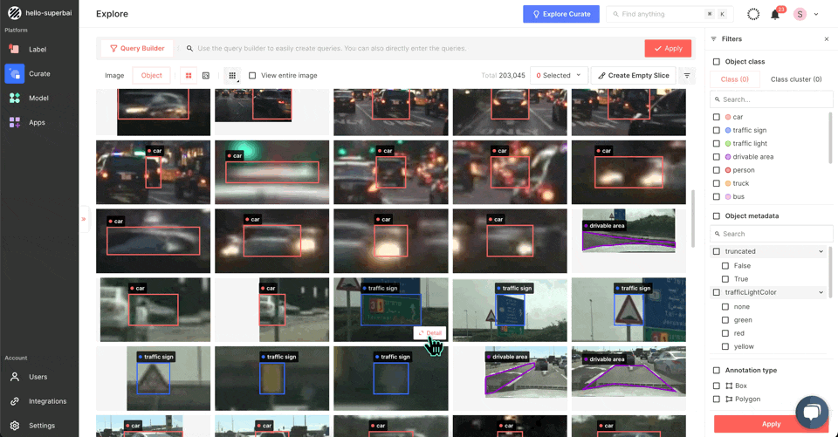
Task: Open the grid size selector icon
Action: (232, 76)
